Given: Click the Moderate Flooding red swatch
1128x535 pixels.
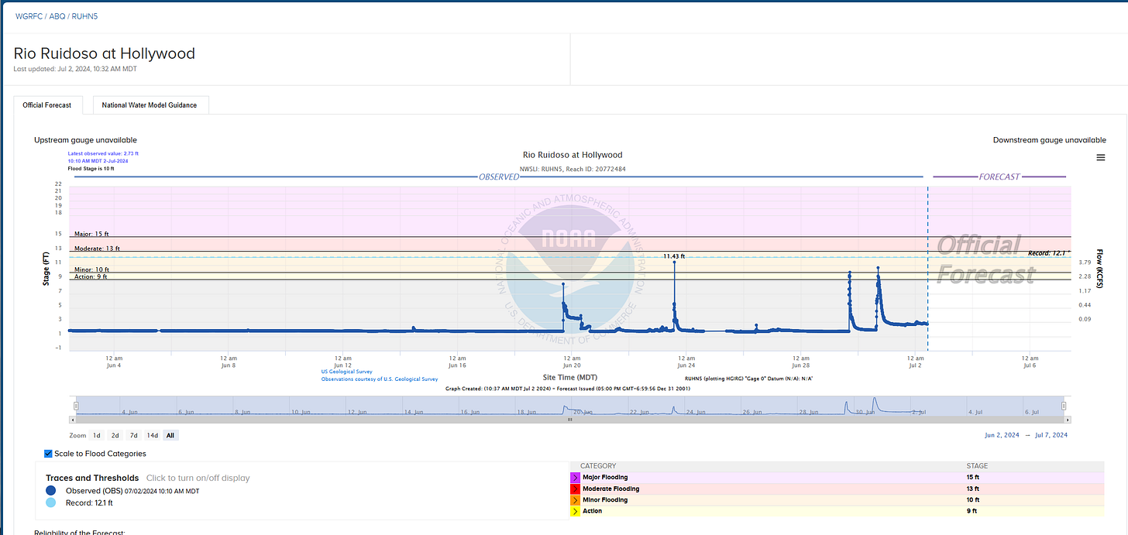Looking at the screenshot, I should click(575, 489).
